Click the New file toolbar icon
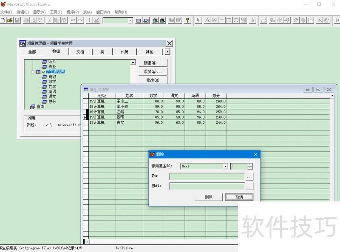 pos(3,20)
